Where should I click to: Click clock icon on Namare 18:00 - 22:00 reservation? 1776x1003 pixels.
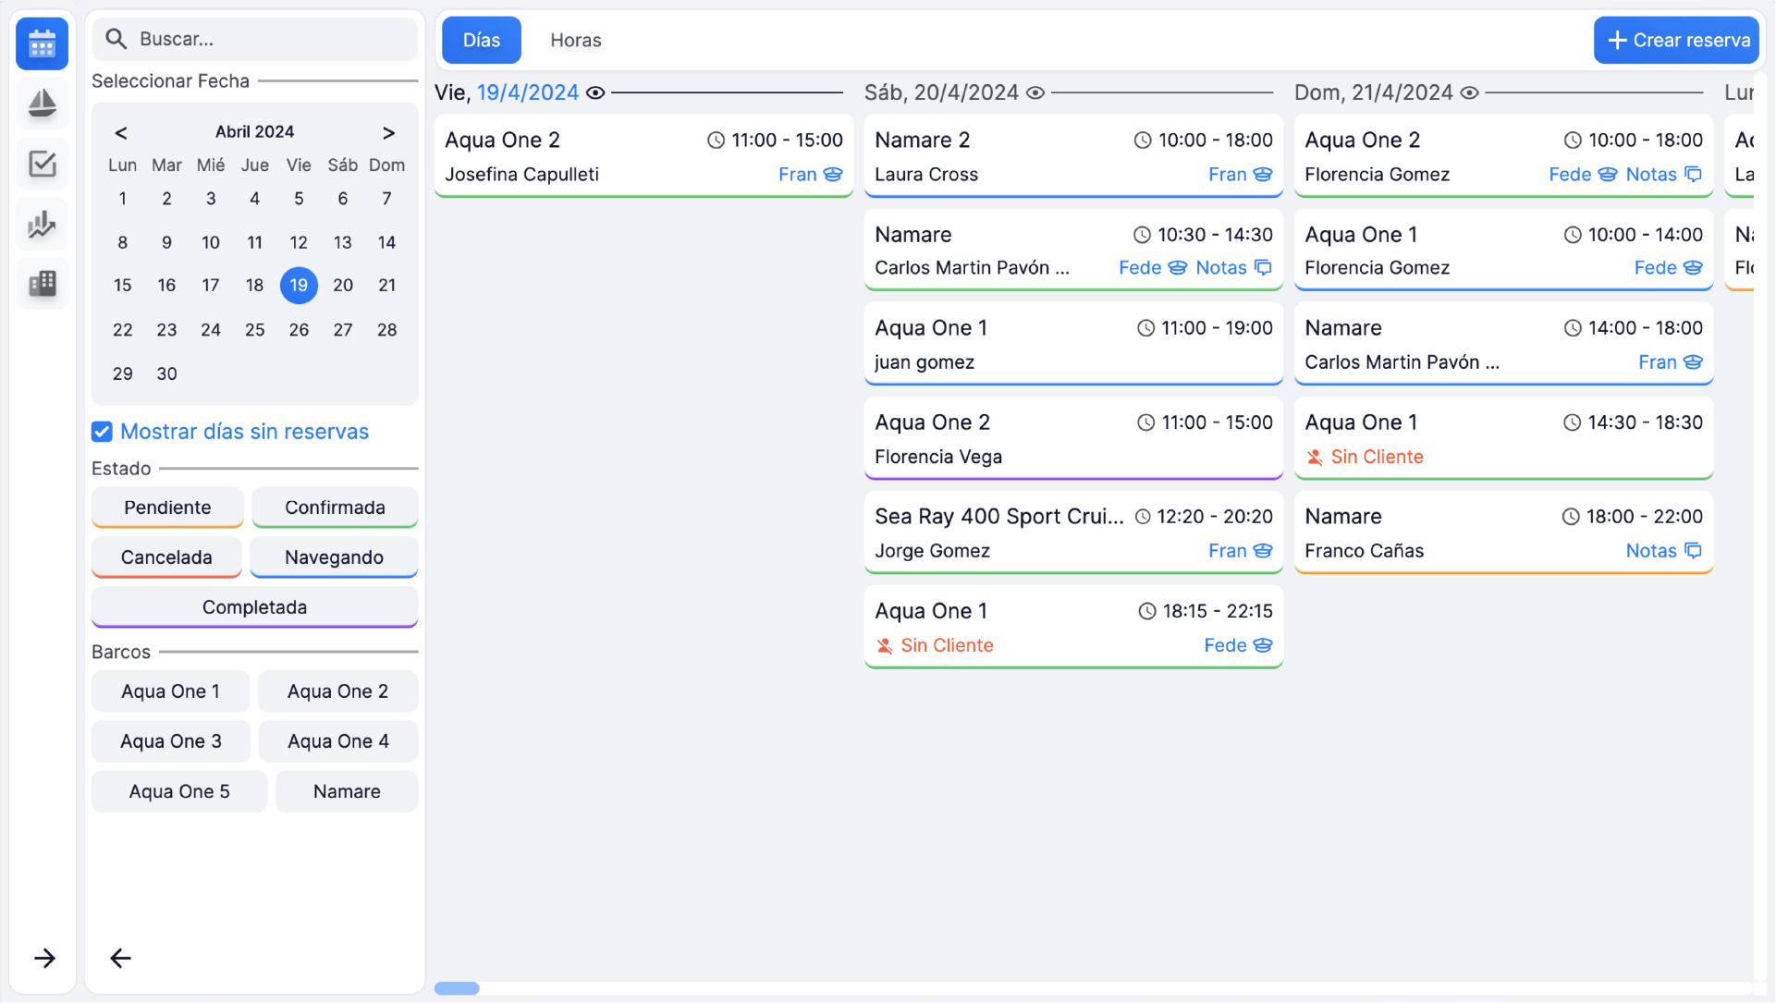click(1571, 517)
